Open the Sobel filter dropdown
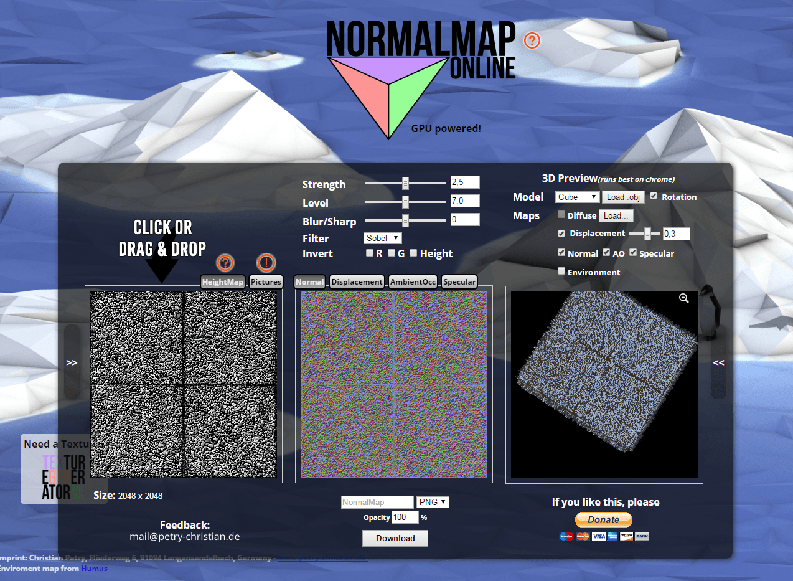Image resolution: width=793 pixels, height=581 pixels. tap(382, 238)
